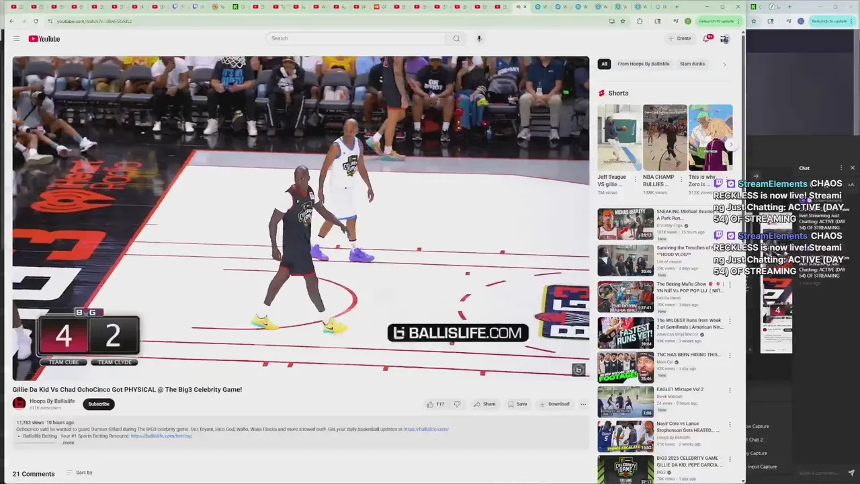The width and height of the screenshot is (860, 484).
Task: Open the Sort by comments dropdown
Action: point(79,473)
